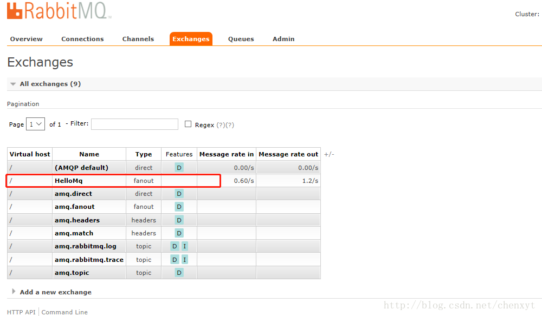
Task: Click the first (?) Regex help link
Action: click(221, 125)
